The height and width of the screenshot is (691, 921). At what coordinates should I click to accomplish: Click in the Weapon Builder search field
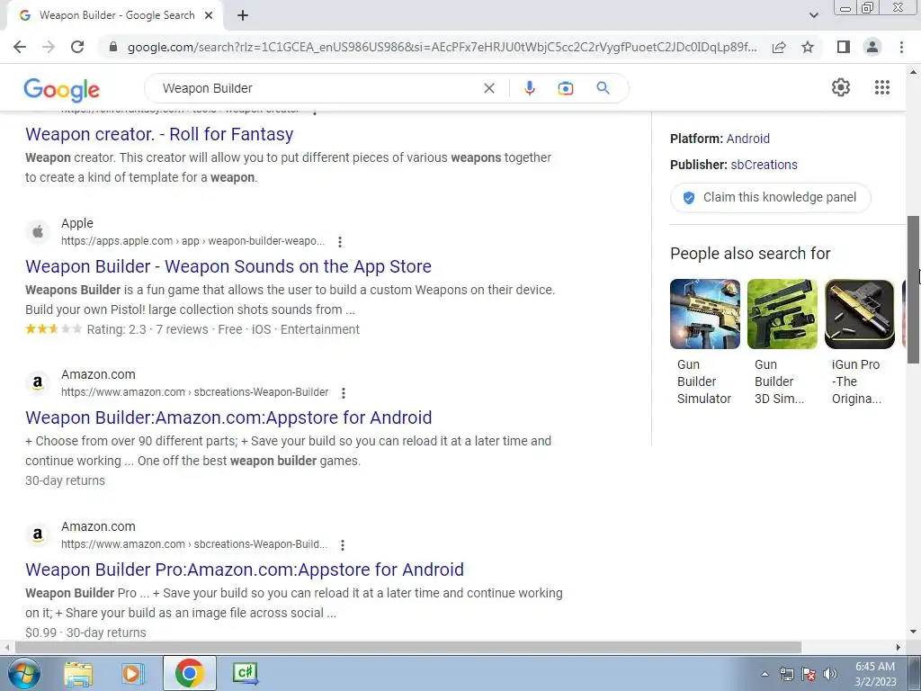coord(317,88)
